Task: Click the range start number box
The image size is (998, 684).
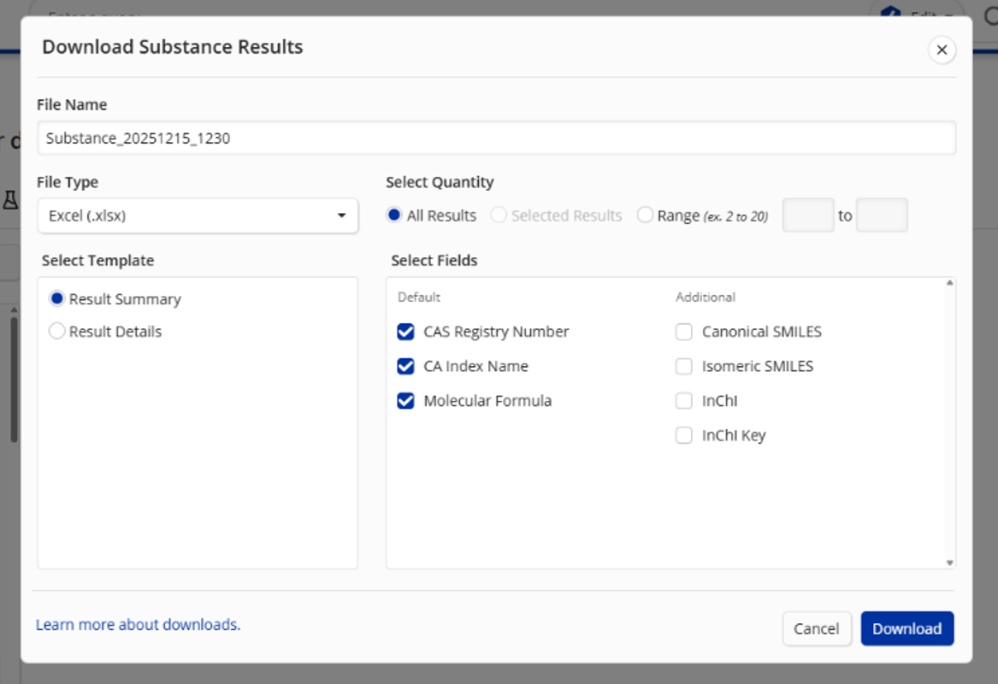Action: pos(807,215)
